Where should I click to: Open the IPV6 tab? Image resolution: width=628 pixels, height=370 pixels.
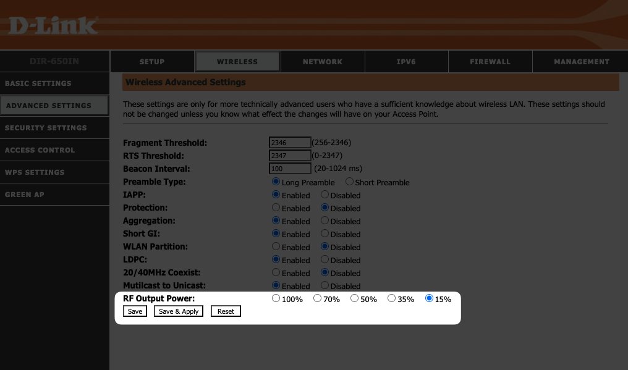coord(406,62)
